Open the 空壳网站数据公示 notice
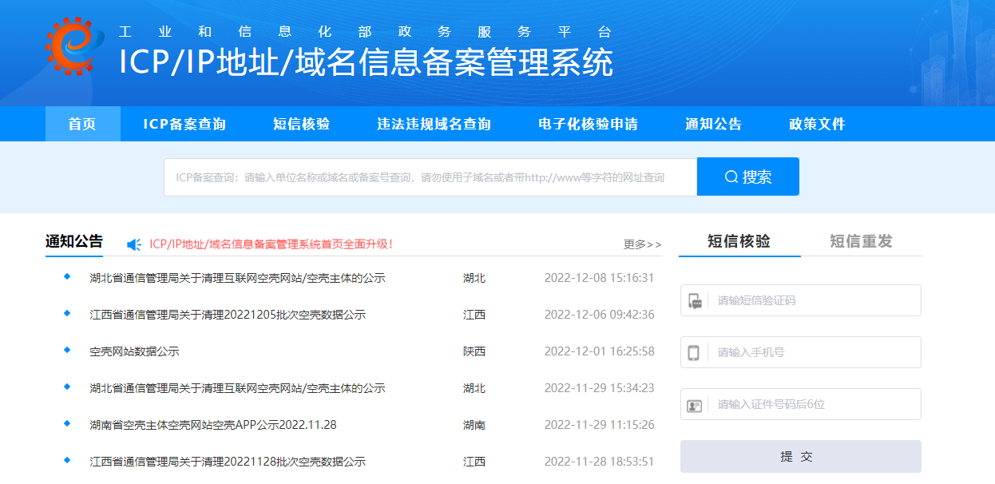 click(134, 351)
